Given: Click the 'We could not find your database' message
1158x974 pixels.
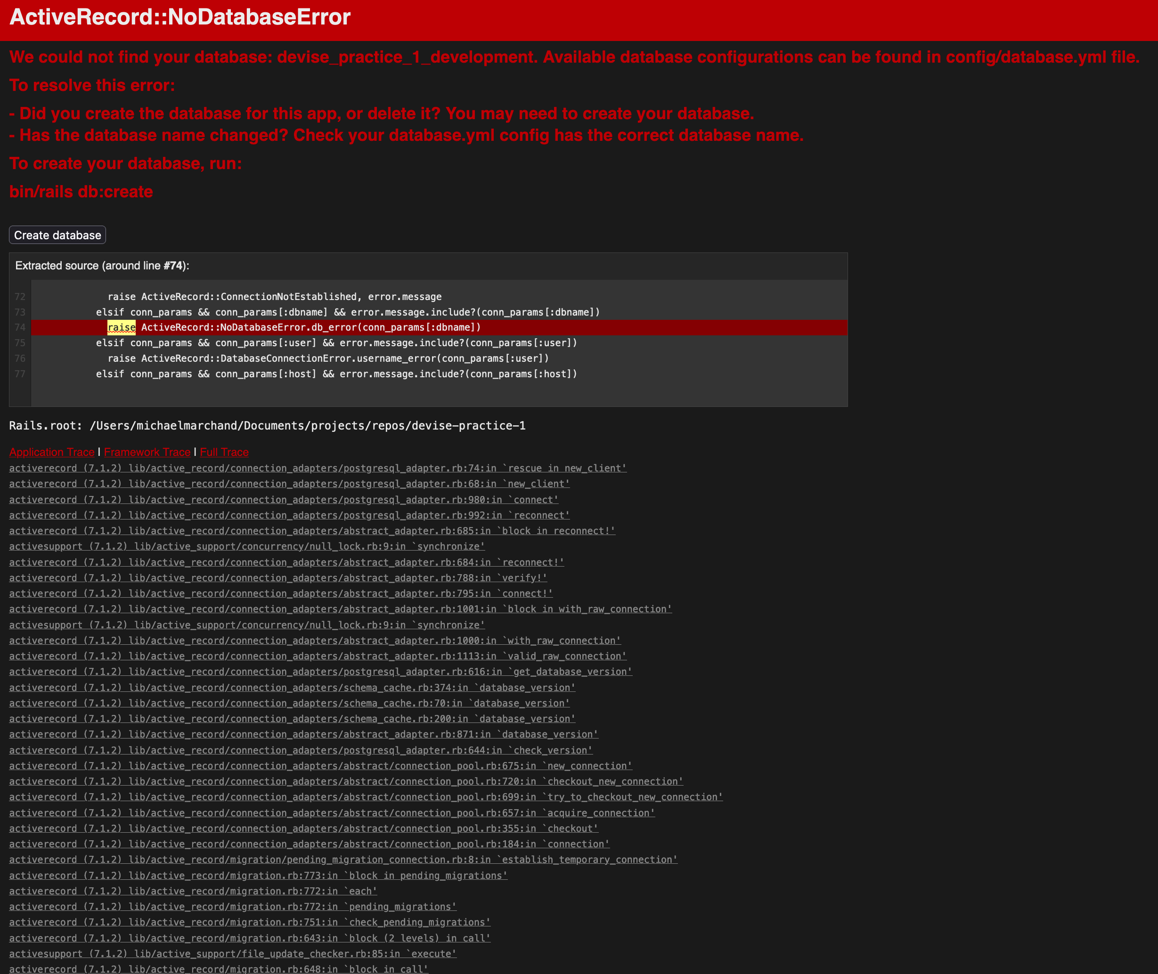Looking at the screenshot, I should coord(574,57).
